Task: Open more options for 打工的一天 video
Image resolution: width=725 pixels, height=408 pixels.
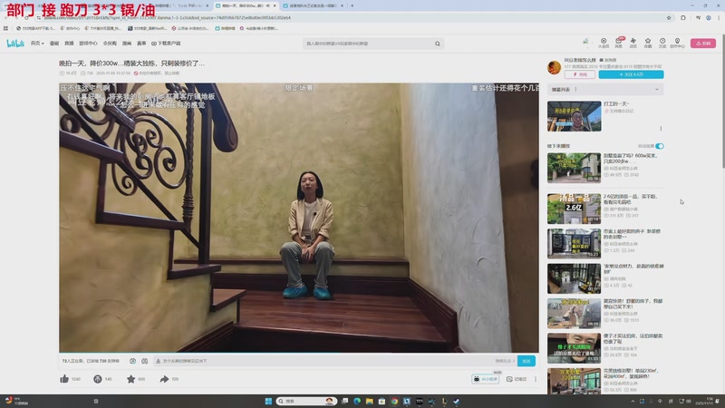Action: click(661, 129)
